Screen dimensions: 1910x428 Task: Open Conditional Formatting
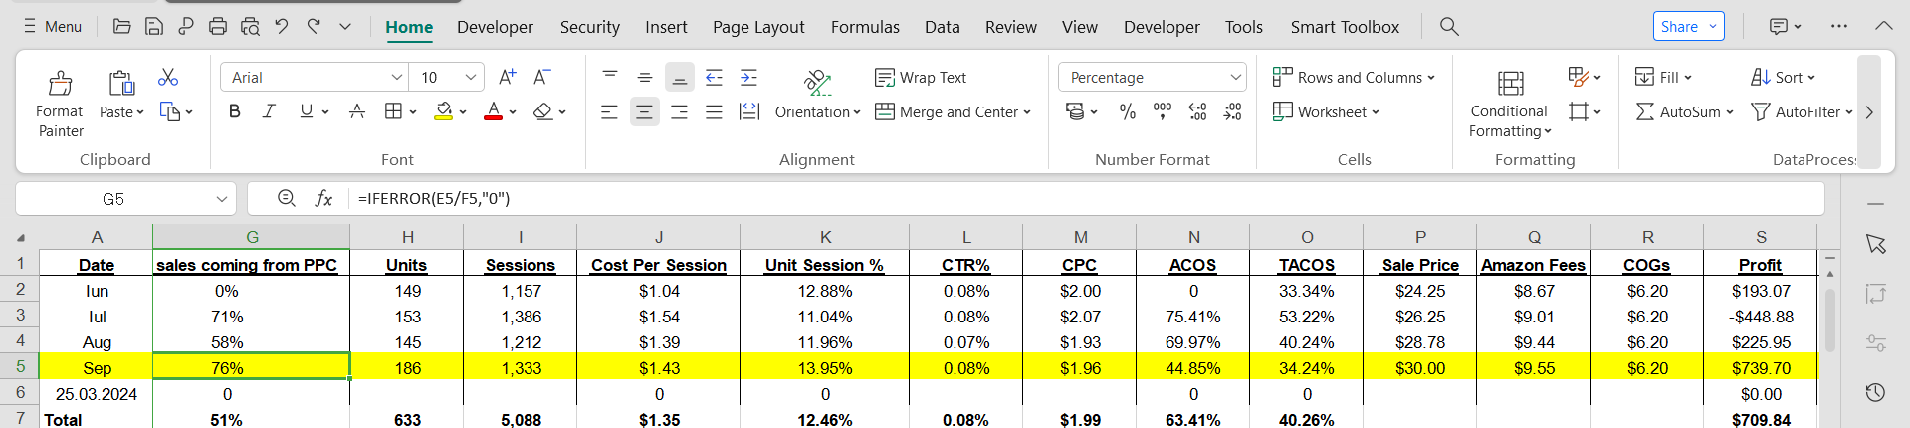(x=1509, y=105)
